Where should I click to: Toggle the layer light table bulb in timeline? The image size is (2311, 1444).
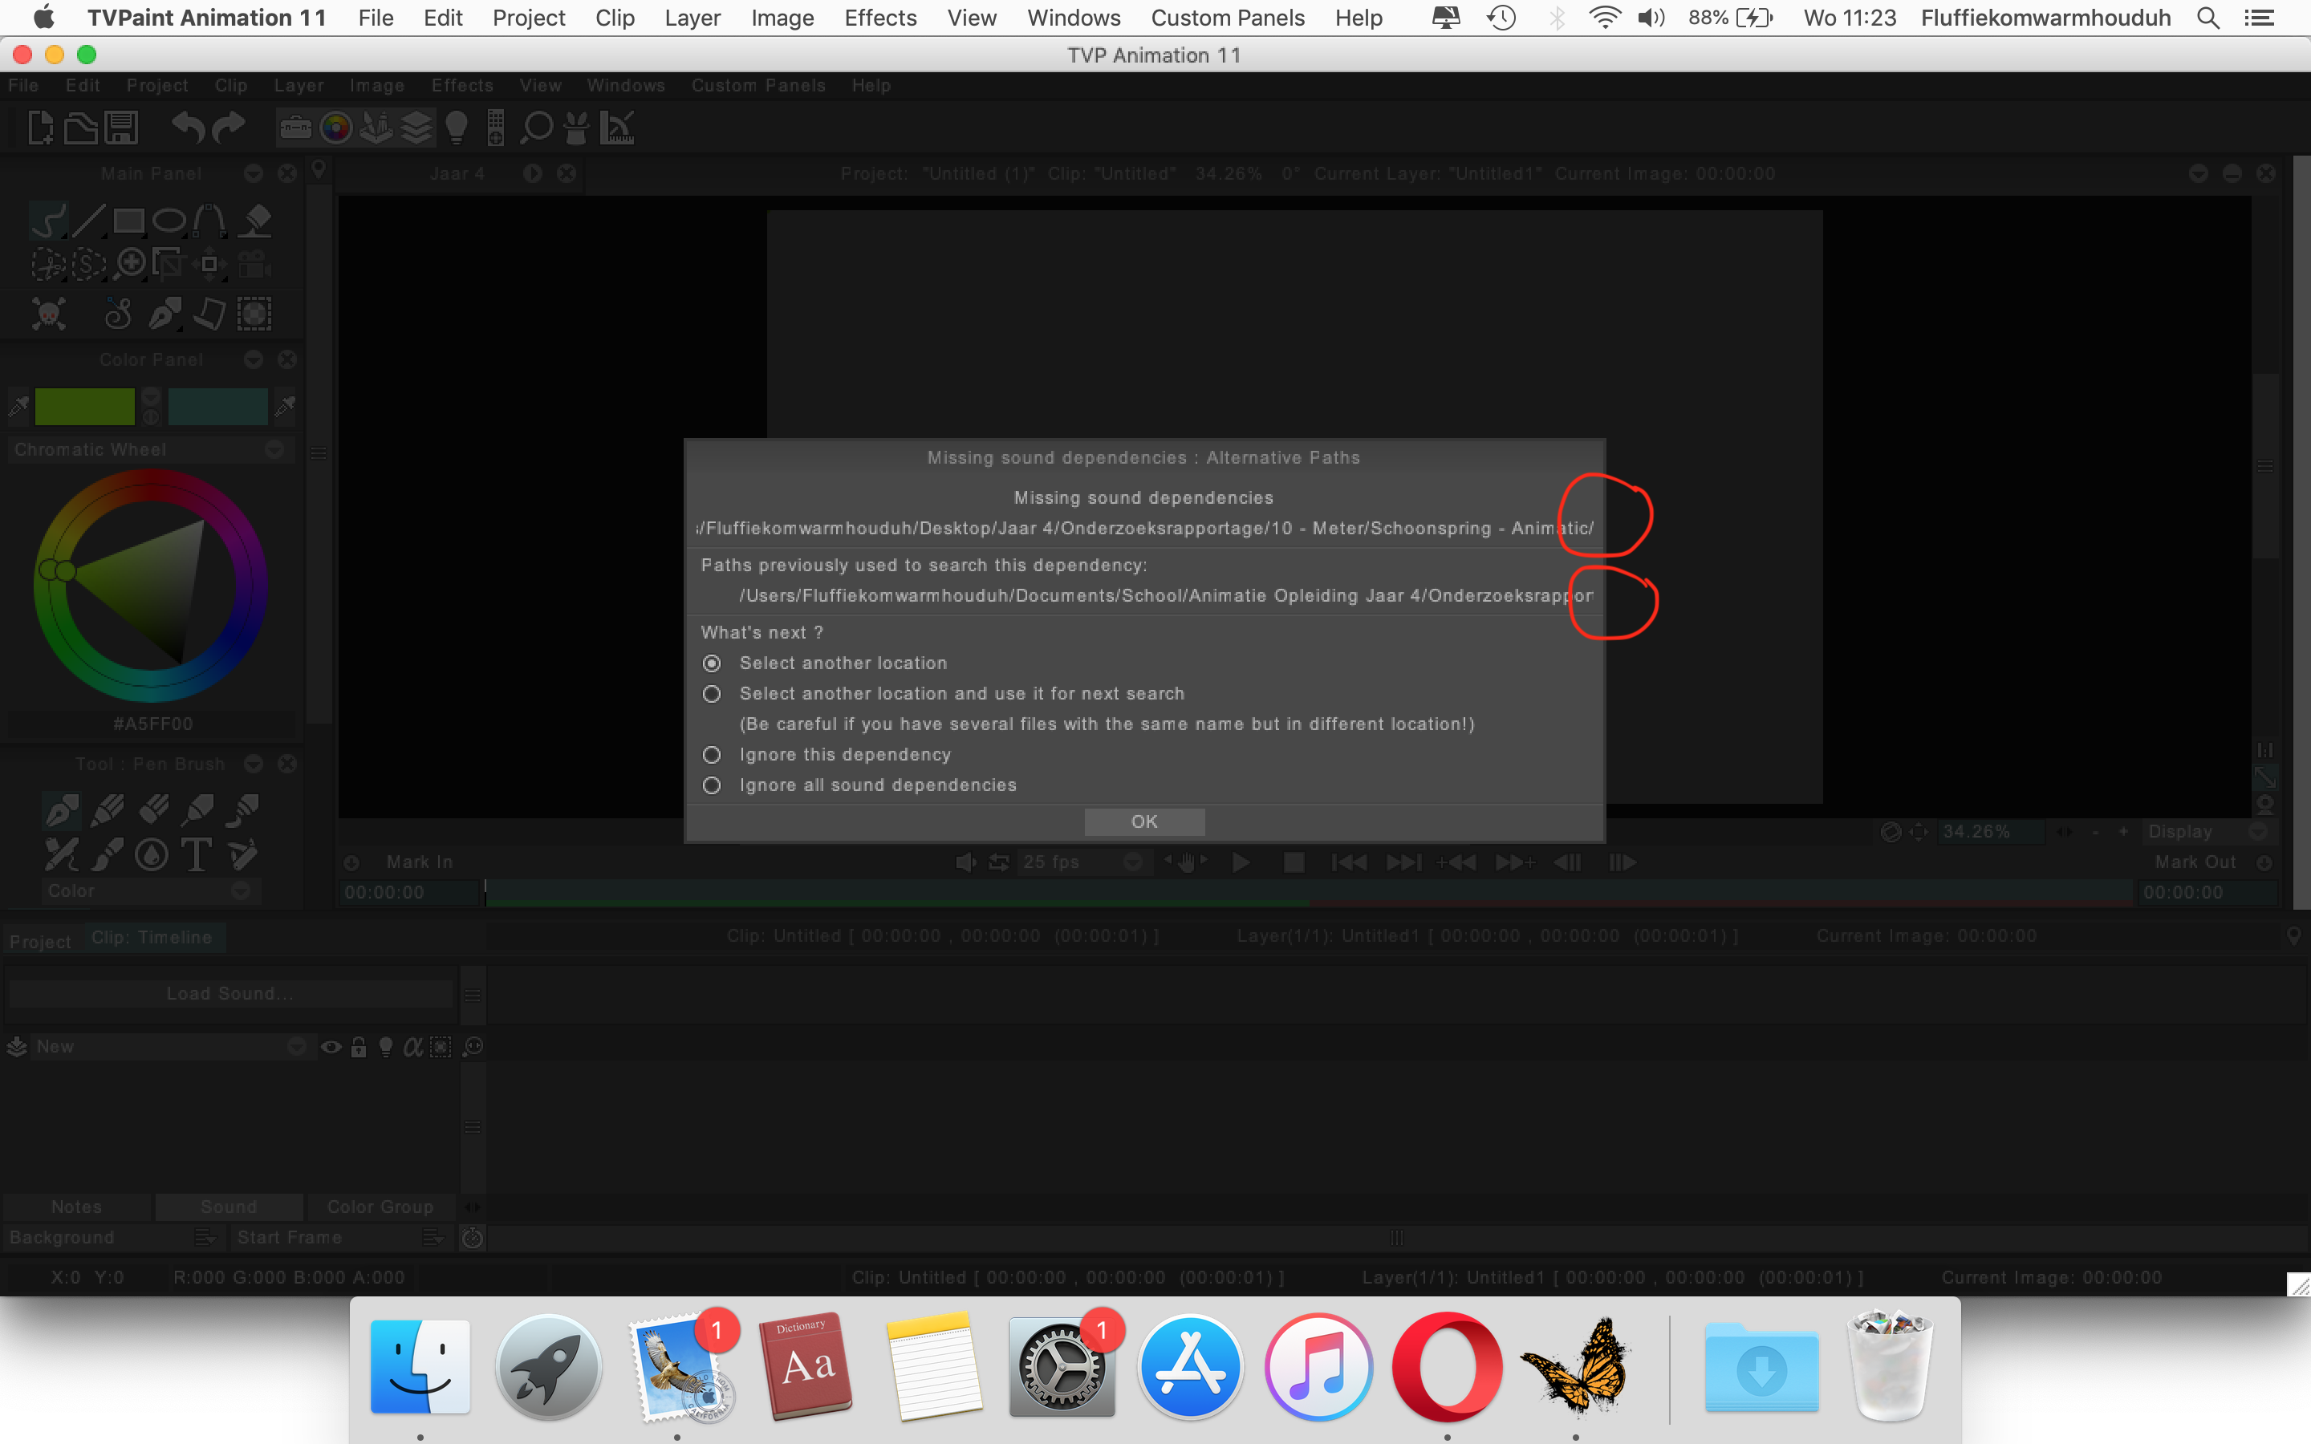tap(386, 1047)
